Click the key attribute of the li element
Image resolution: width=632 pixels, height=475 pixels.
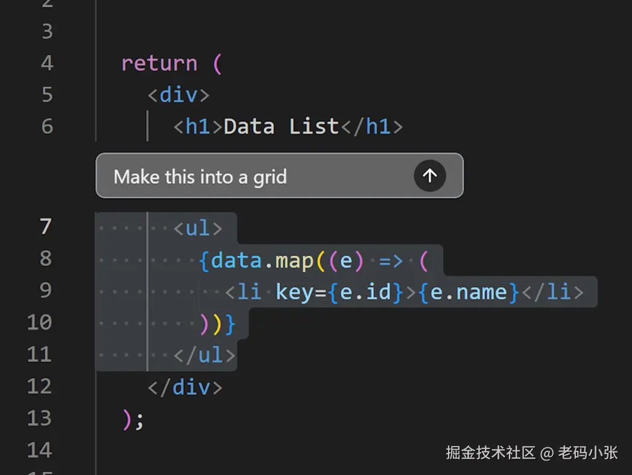(295, 292)
